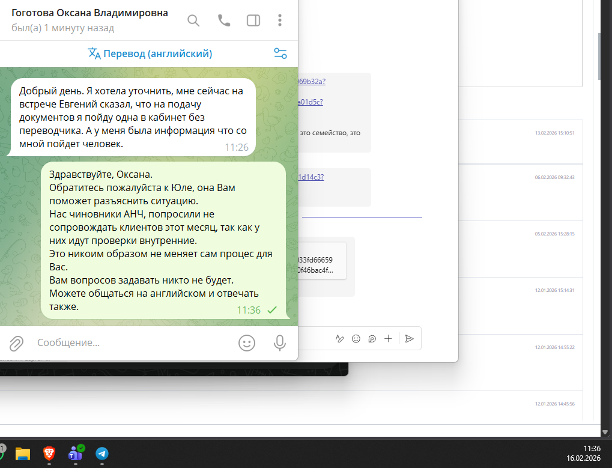Open link ending a01d5c? in back window
Image resolution: width=612 pixels, height=468 pixels.
311,102
